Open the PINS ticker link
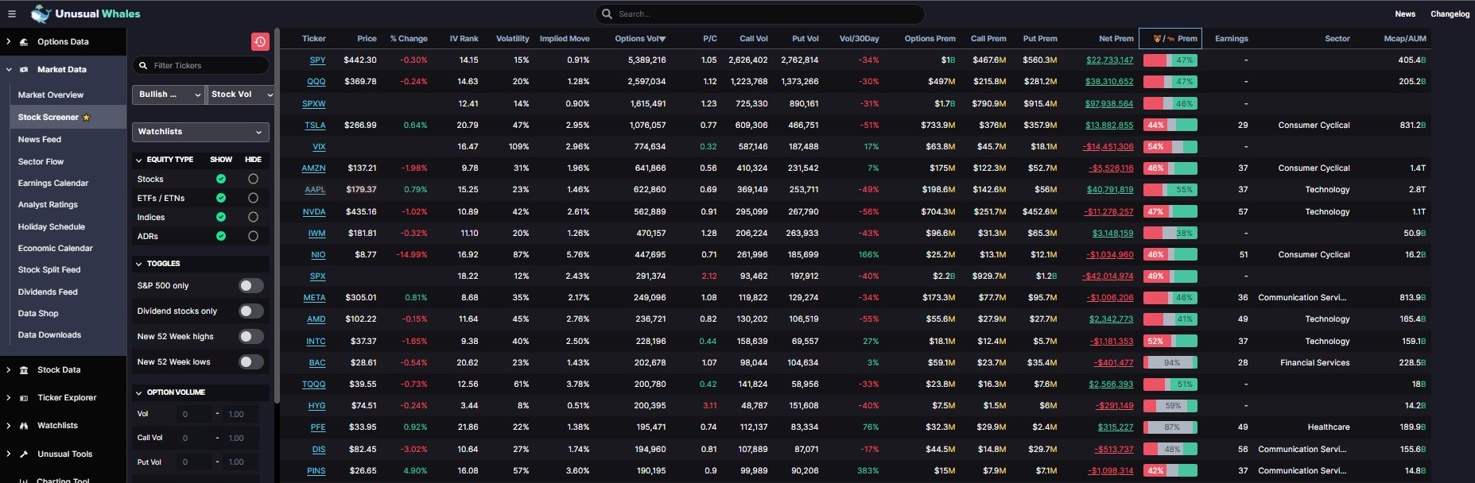Viewport: 1475px width, 483px height. [x=316, y=471]
